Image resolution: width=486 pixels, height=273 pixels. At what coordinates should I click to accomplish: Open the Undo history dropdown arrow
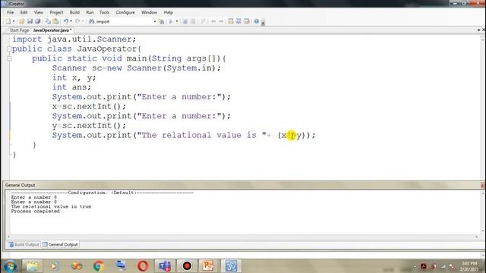71,21
